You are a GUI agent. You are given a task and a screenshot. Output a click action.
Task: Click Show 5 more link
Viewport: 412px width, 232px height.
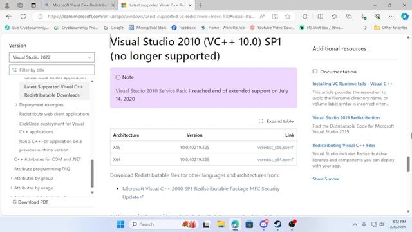click(326, 179)
